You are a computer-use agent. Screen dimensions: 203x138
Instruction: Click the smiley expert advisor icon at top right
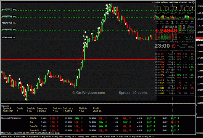point(194,2)
